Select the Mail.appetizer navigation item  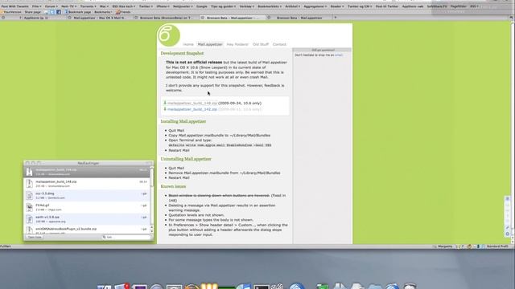[x=210, y=44]
